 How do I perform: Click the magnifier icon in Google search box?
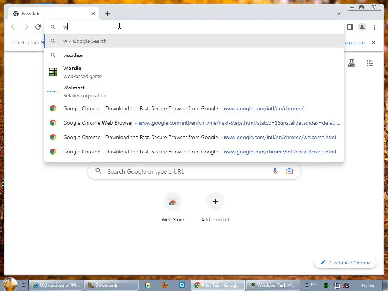click(99, 171)
